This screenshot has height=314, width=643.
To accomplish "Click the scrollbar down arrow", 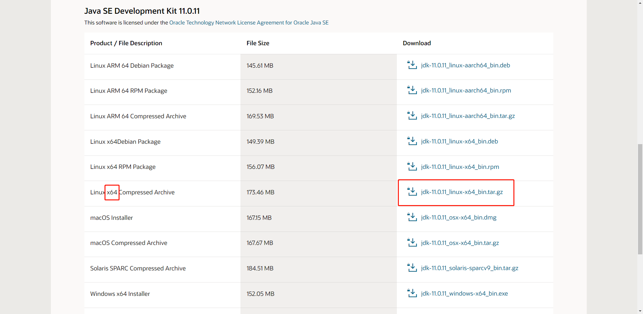I will (640, 311).
